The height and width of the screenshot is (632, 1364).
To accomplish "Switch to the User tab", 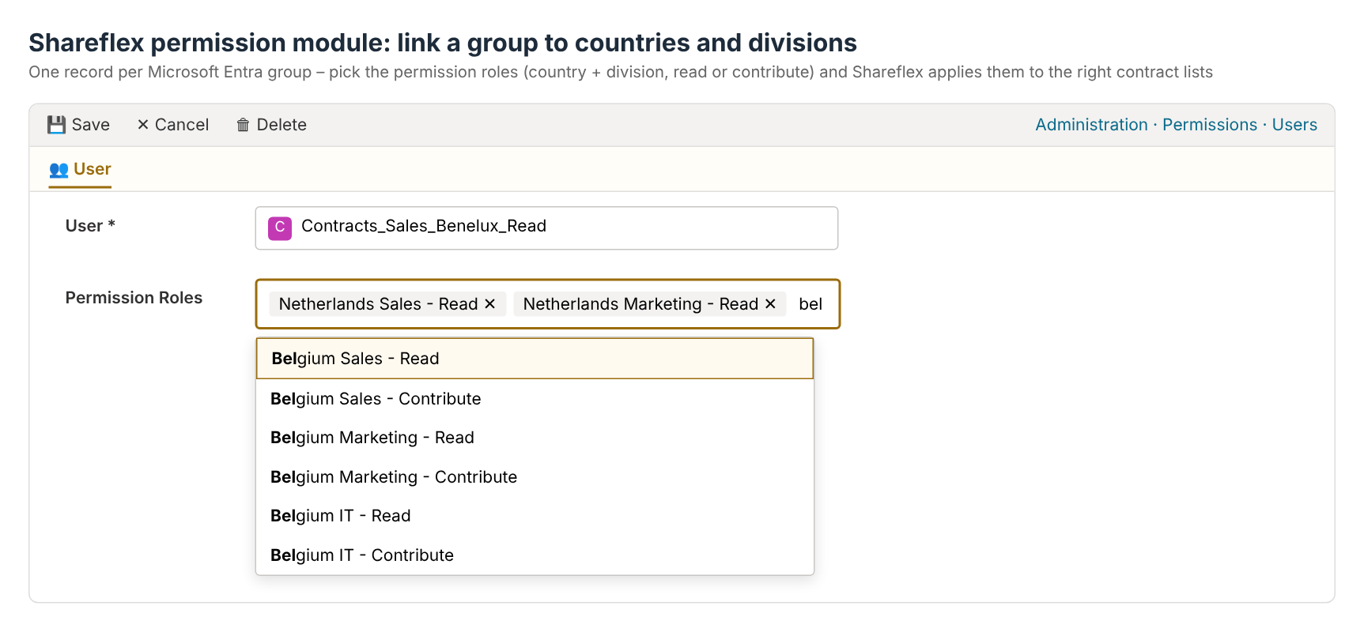I will pos(80,169).
